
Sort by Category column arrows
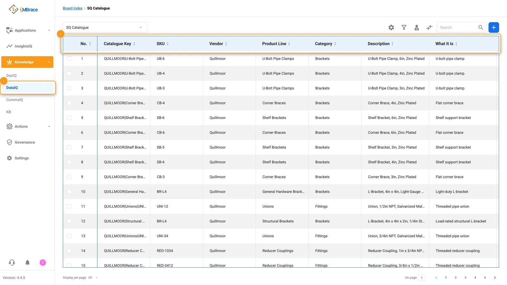pos(335,44)
